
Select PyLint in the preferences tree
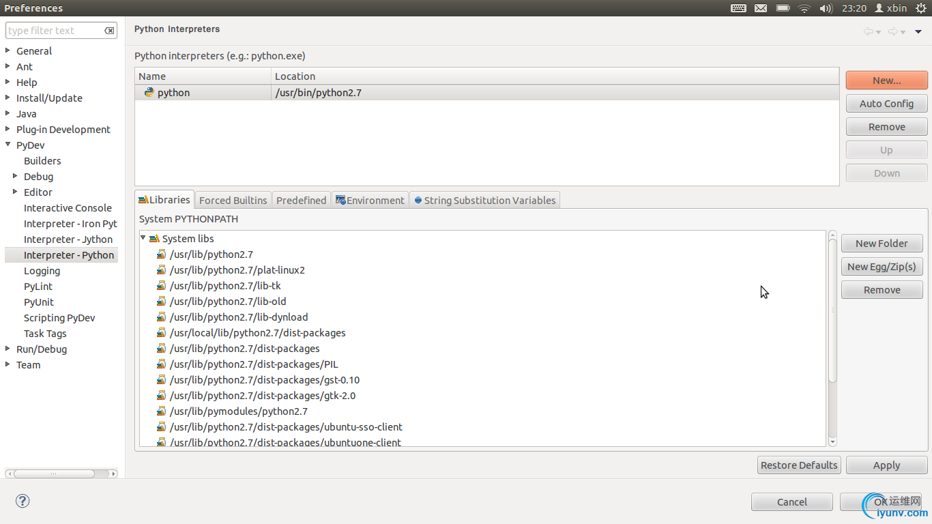(x=38, y=287)
